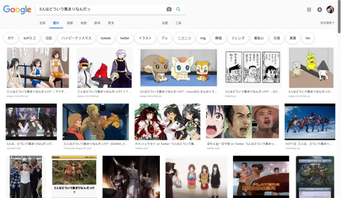Filter results by ハッピークリスマス chip
The image size is (341, 198).
[76, 38]
